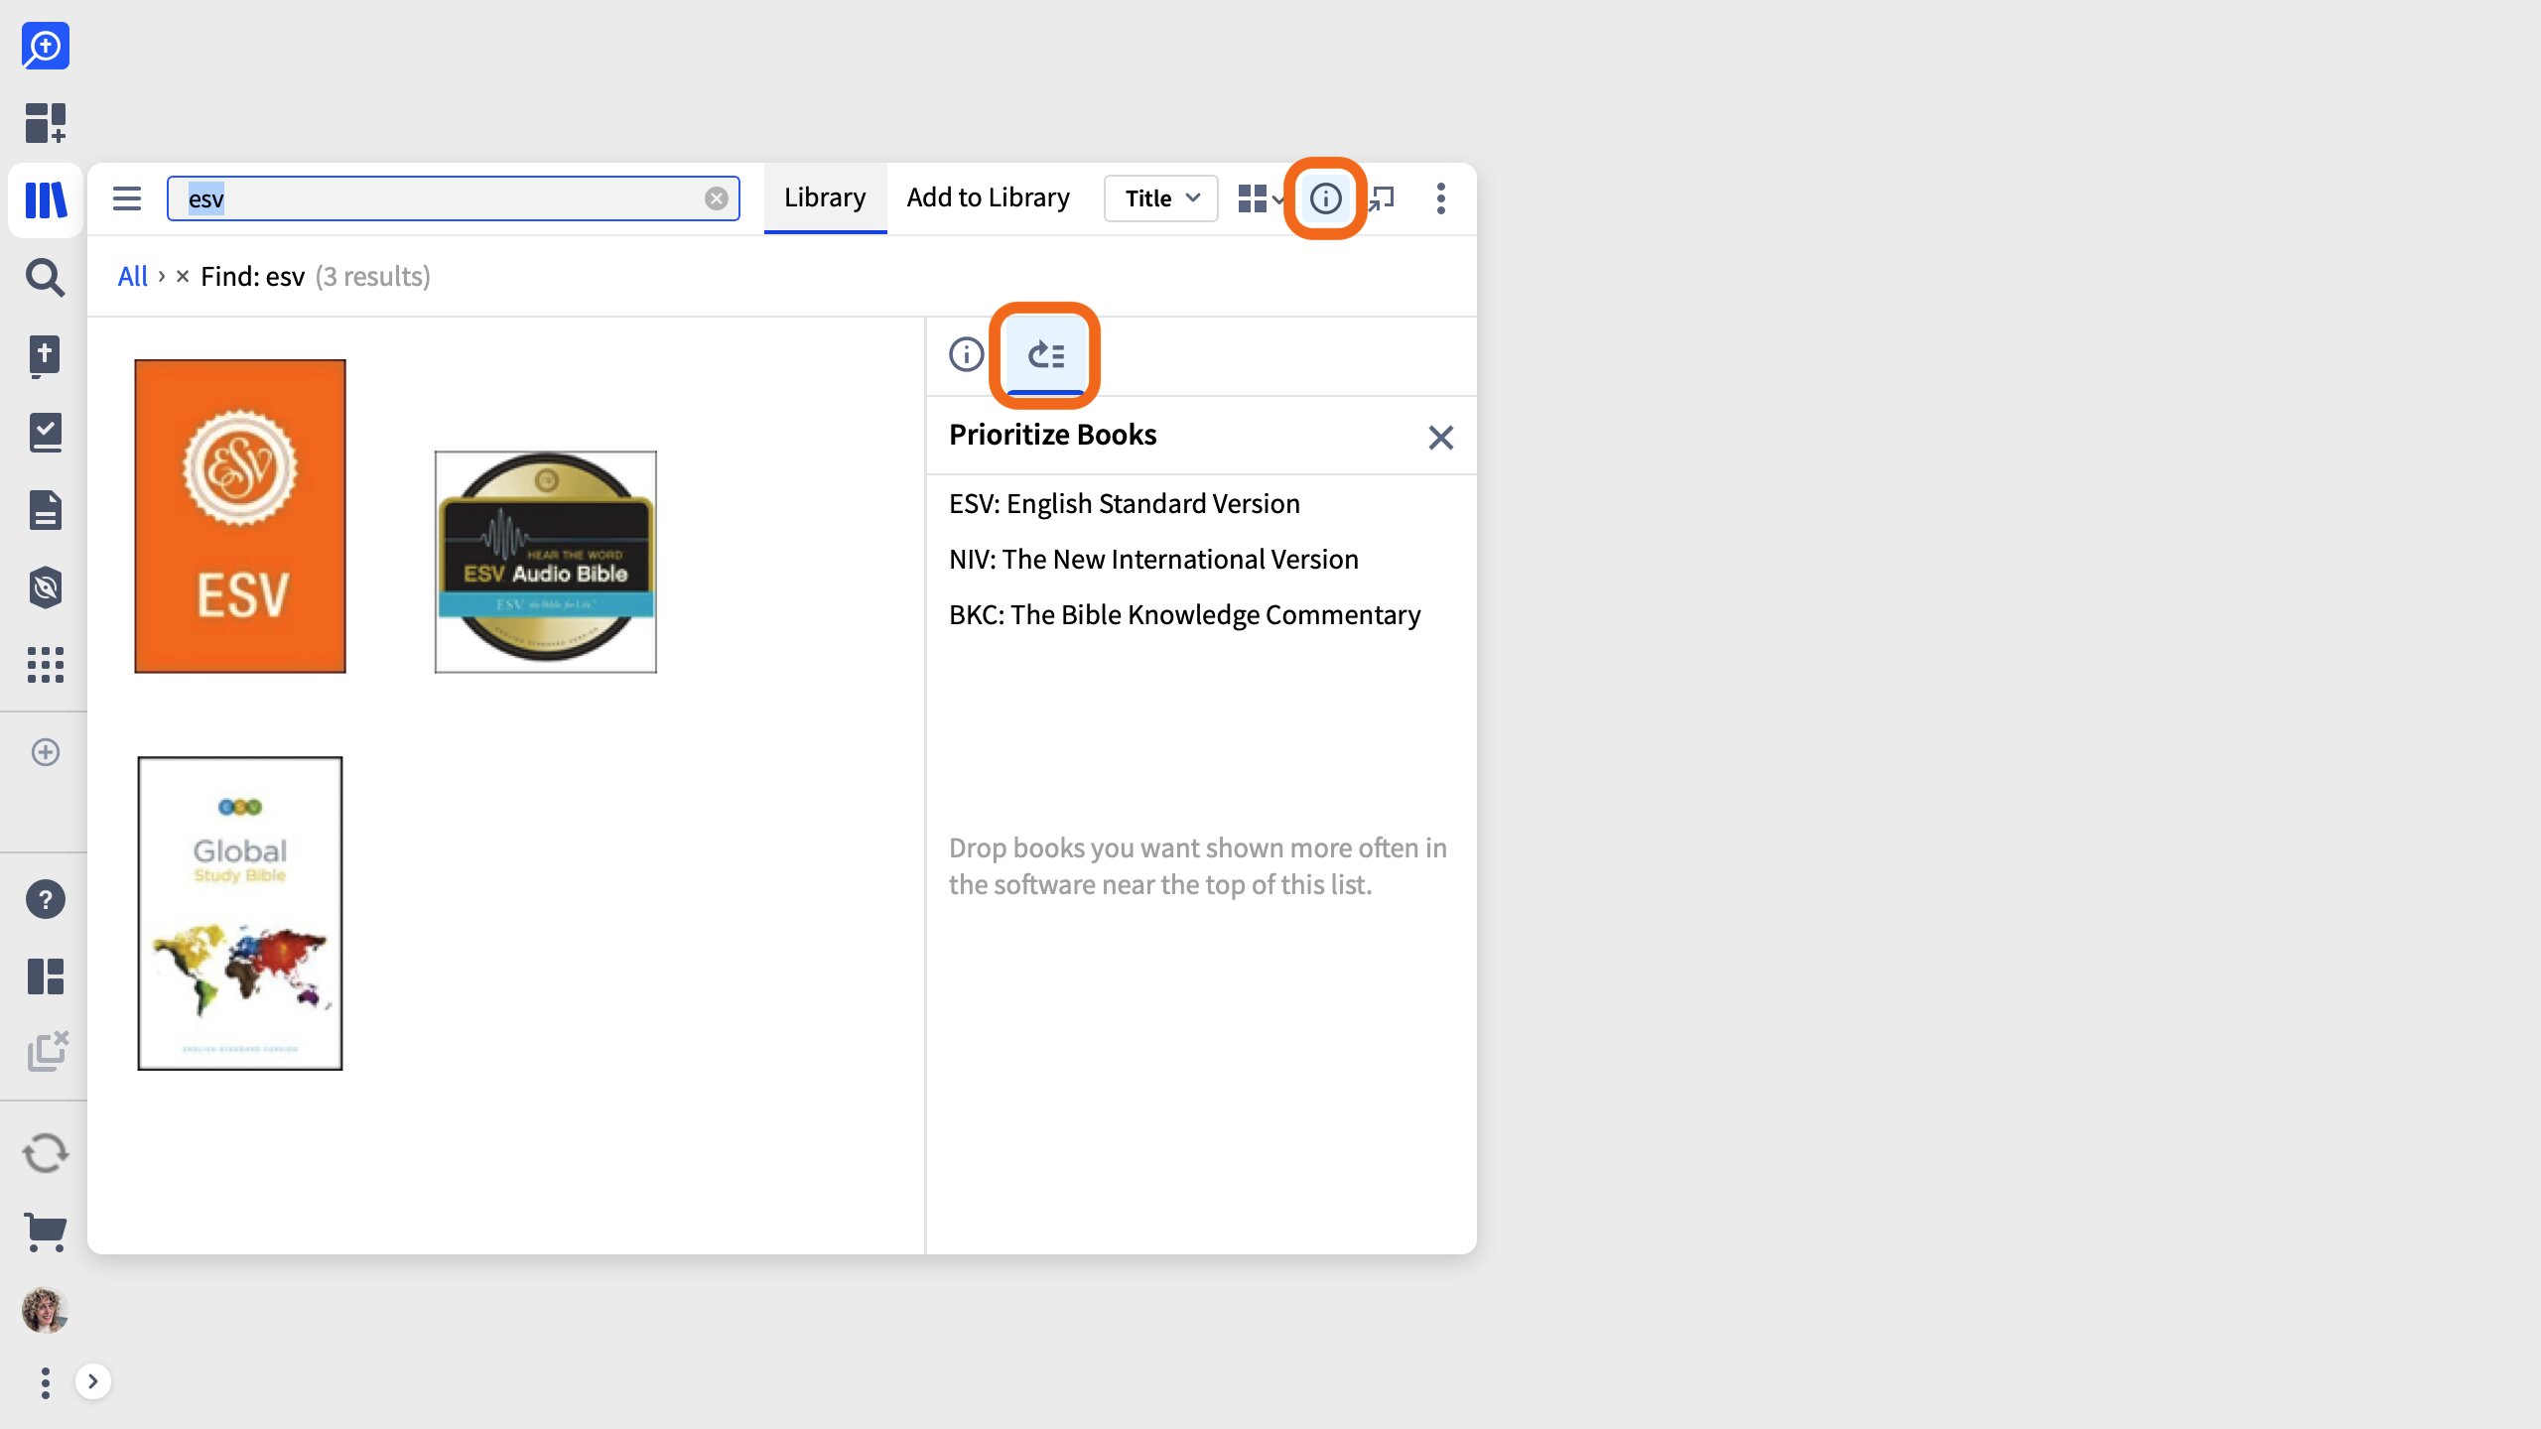Clear the esv search text

pos(716,198)
